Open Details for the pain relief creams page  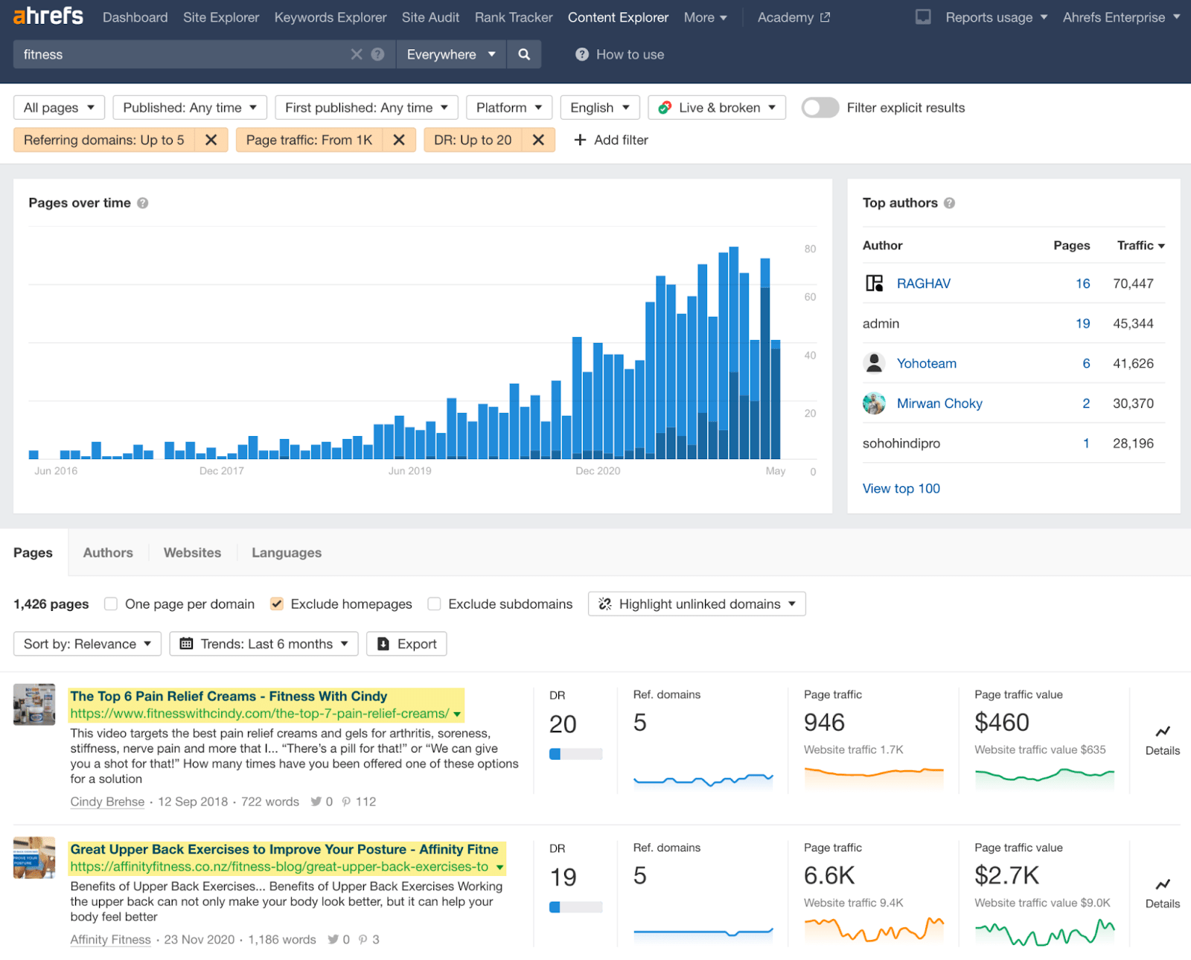coord(1161,740)
